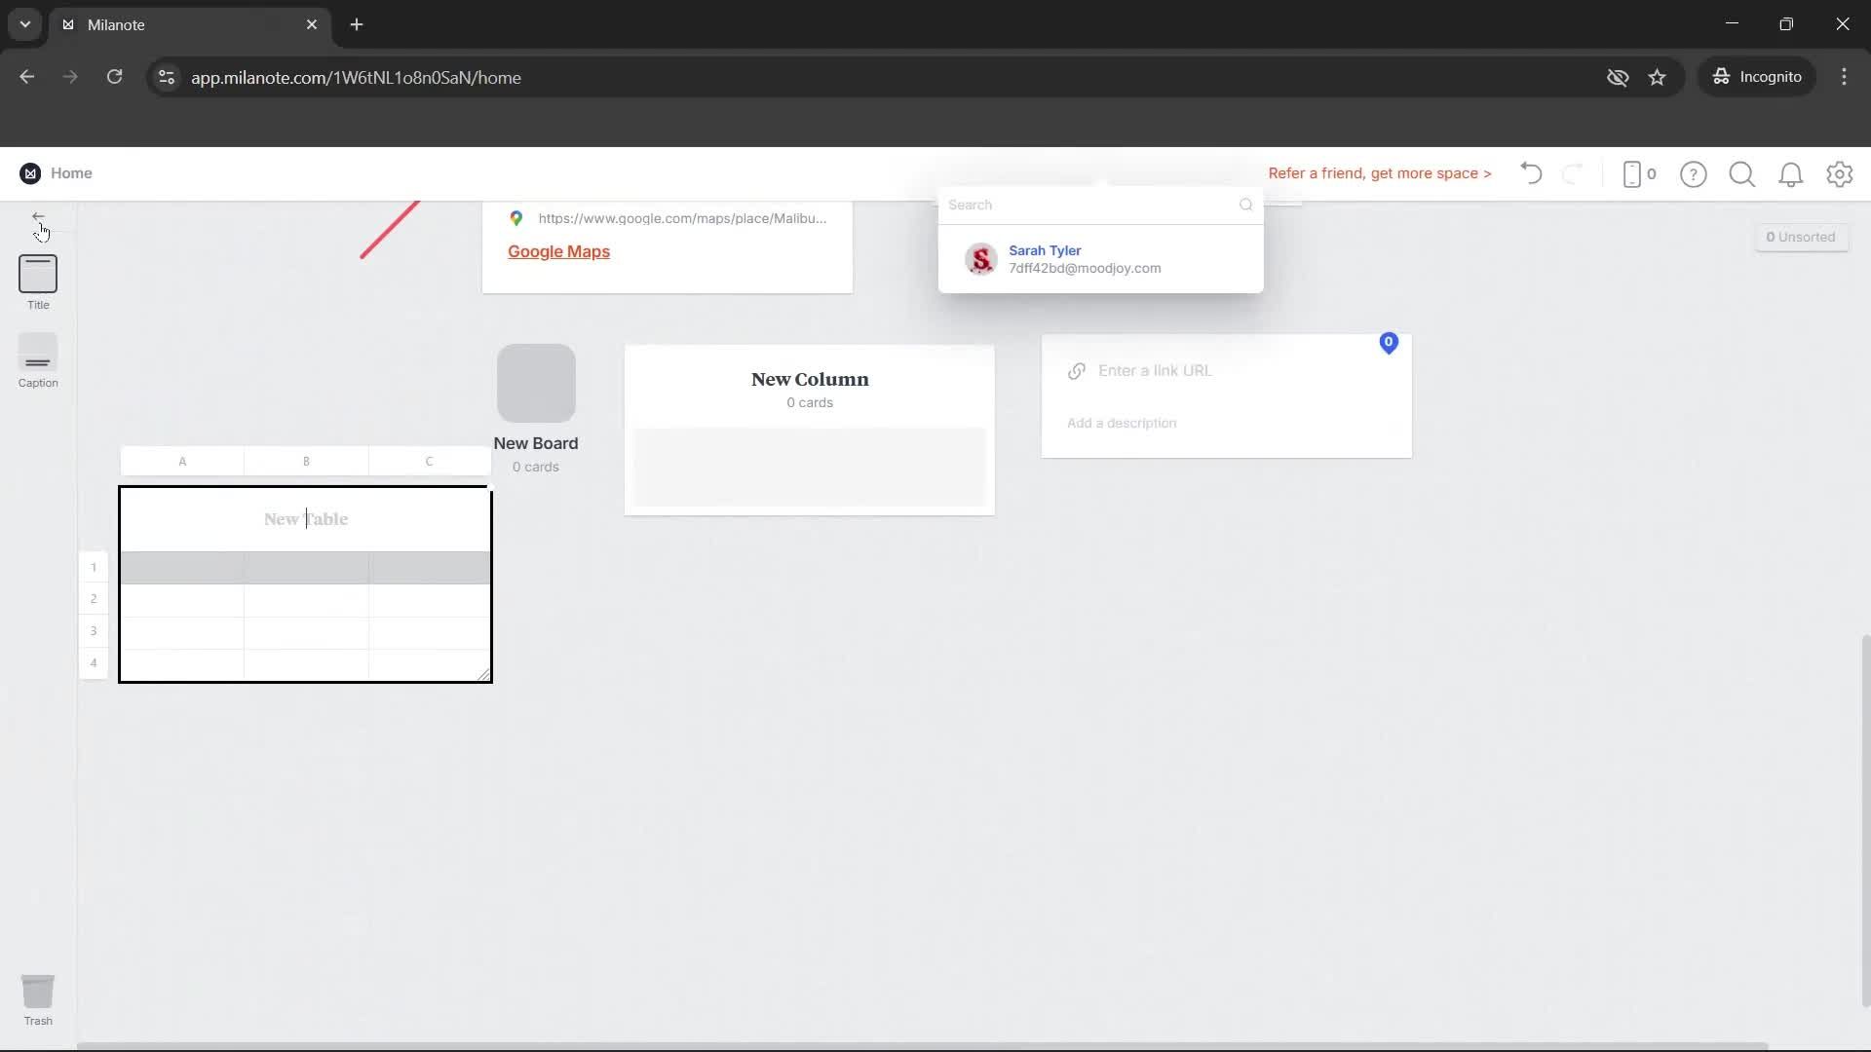Redo the last action

[x=1574, y=173]
